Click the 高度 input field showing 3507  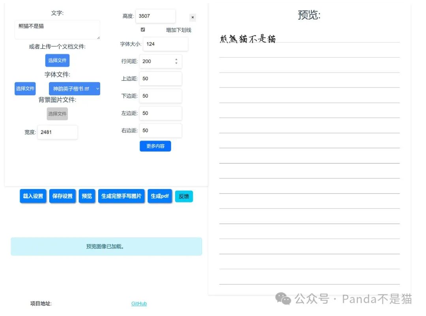click(155, 16)
